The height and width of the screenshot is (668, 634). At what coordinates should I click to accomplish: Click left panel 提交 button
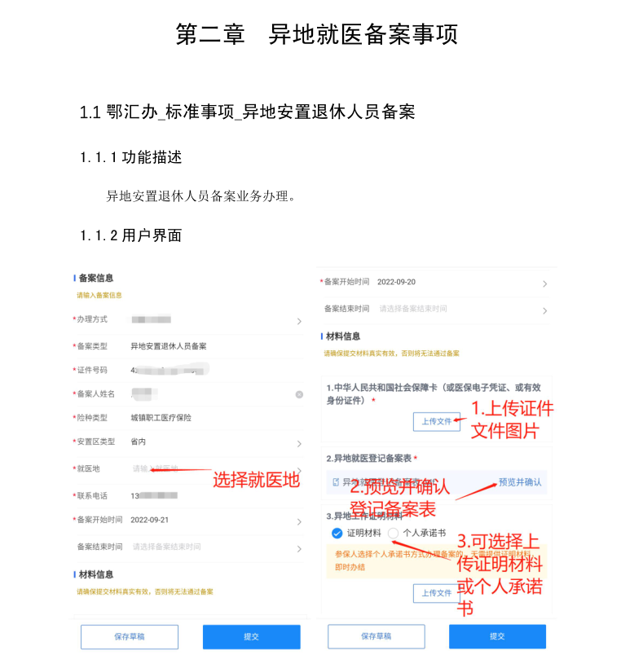pyautogui.click(x=251, y=636)
